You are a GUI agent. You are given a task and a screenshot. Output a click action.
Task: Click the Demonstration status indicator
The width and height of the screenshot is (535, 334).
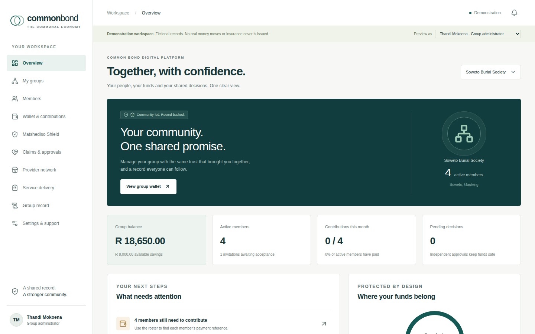click(x=485, y=13)
